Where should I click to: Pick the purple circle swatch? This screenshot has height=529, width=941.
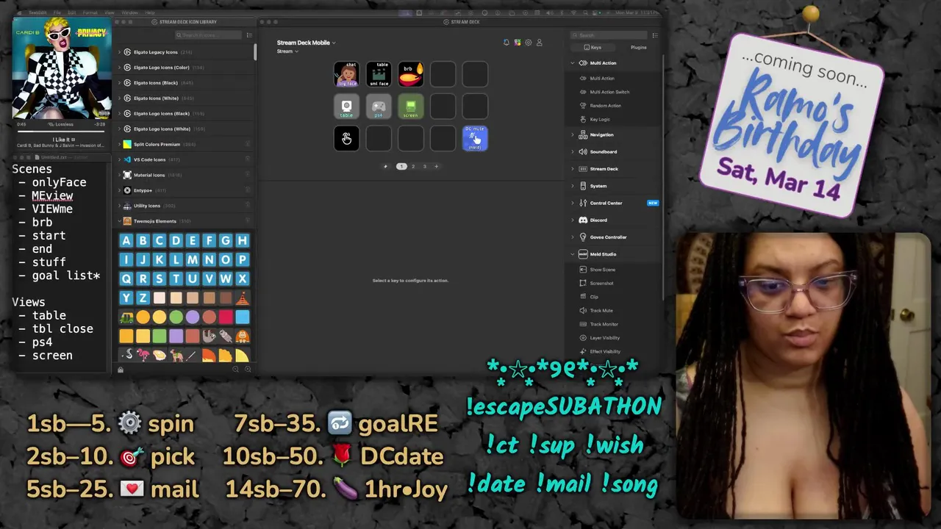[193, 317]
